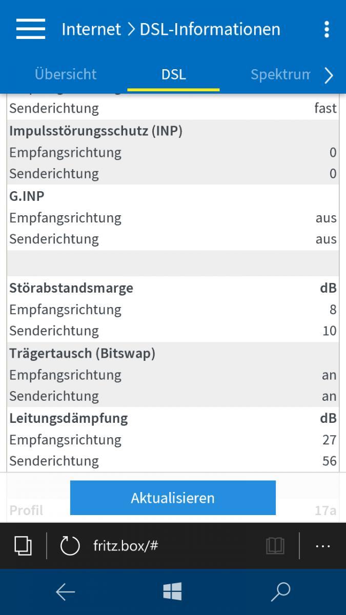346x615 pixels.
Task: Show more tabs with the right chevron
Action: [x=329, y=75]
